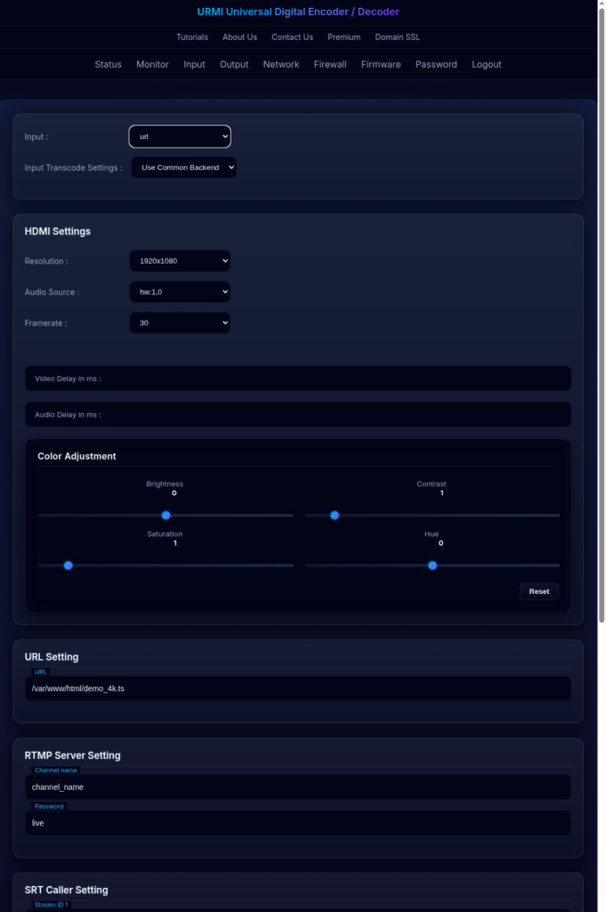This screenshot has width=606, height=912.
Task: Click the Contrast slider handle
Action: [x=335, y=516]
